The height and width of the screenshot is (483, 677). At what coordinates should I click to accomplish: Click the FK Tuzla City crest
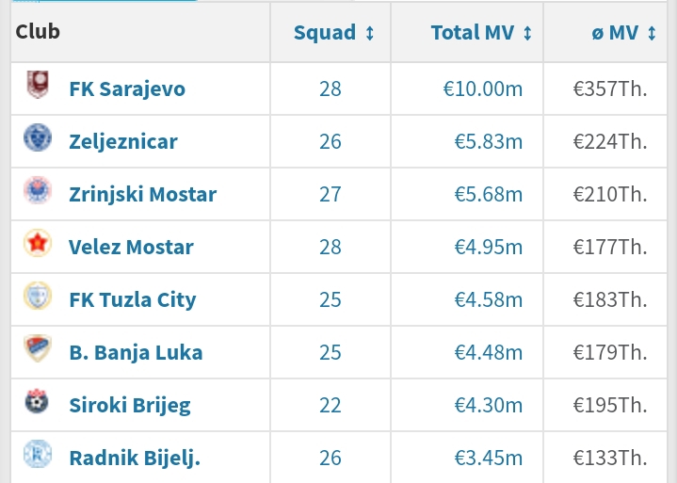[38, 296]
